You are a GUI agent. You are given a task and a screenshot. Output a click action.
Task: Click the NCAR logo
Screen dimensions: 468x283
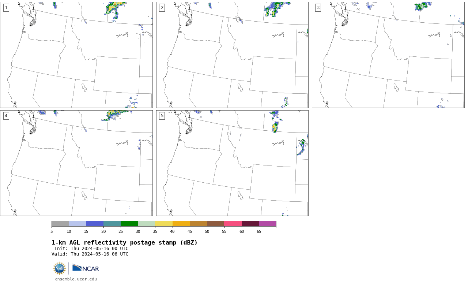86,268
